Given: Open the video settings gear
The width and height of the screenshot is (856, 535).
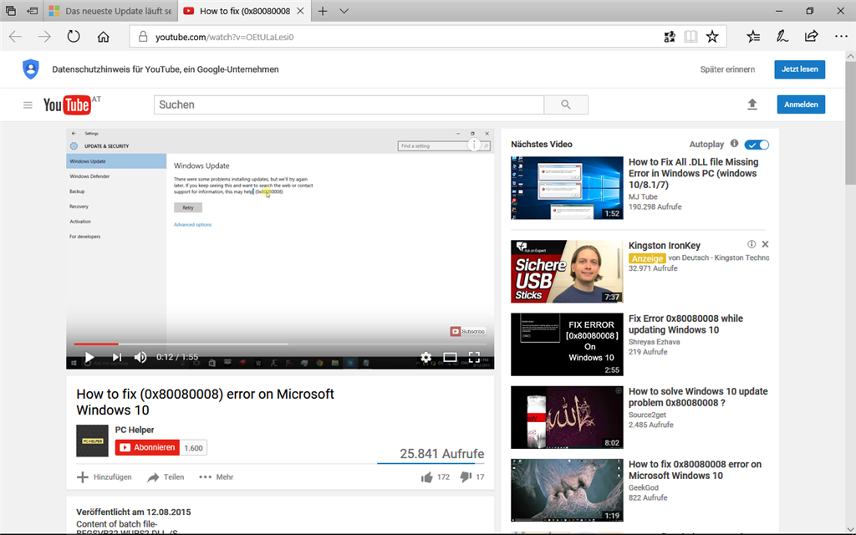Looking at the screenshot, I should click(x=425, y=357).
